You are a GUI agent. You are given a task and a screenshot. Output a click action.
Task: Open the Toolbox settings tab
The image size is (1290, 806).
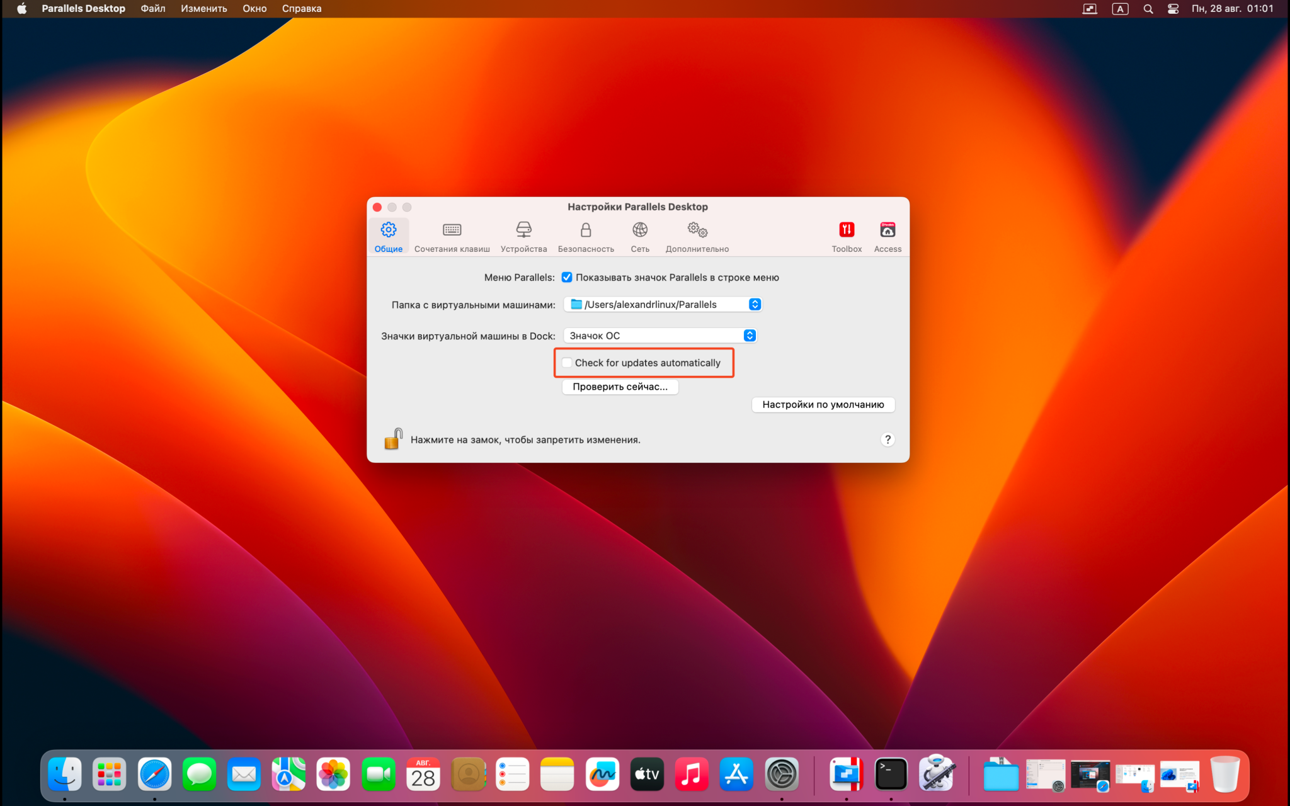tap(846, 237)
